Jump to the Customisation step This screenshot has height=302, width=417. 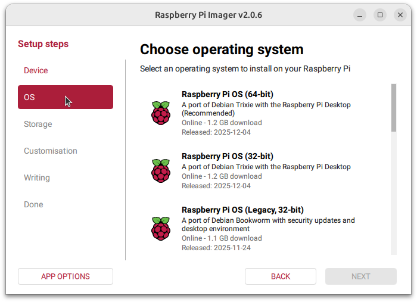(51, 151)
